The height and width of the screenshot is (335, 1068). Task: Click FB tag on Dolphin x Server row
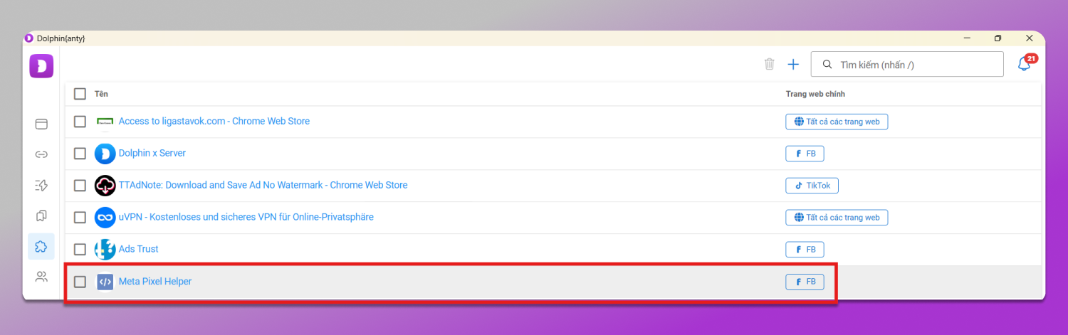click(x=805, y=154)
